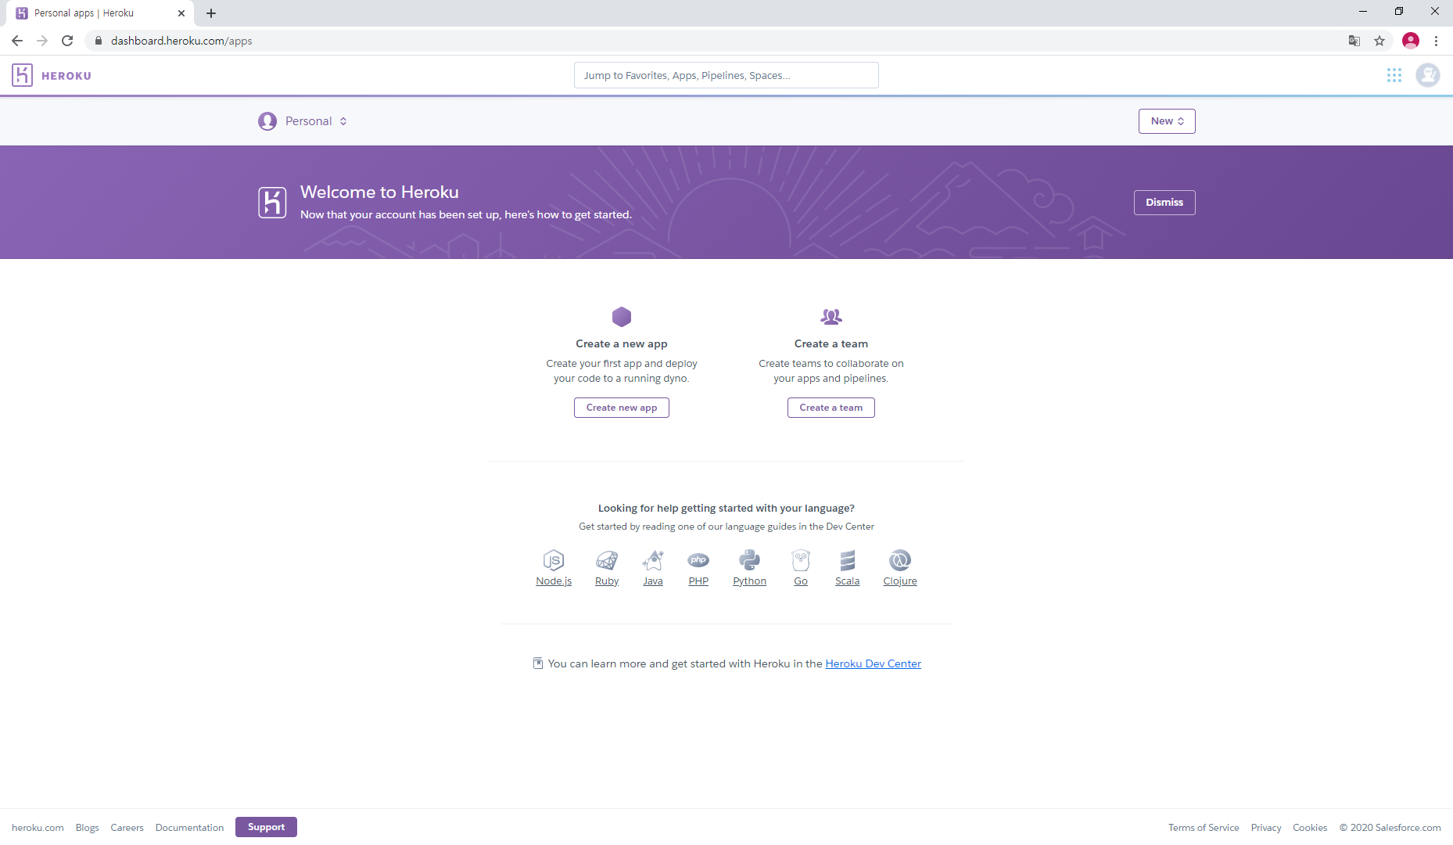Open the Java language icon
1453x845 pixels.
pos(653,560)
